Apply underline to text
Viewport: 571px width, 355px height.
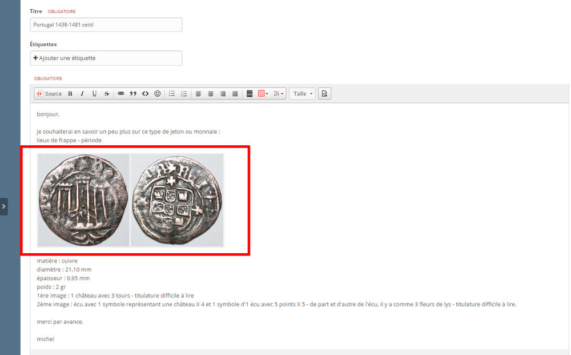(x=94, y=94)
